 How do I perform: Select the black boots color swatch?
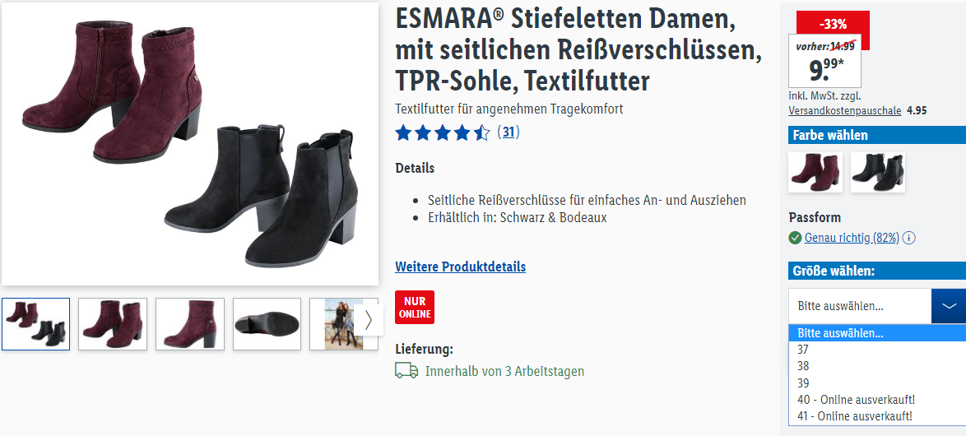[877, 172]
